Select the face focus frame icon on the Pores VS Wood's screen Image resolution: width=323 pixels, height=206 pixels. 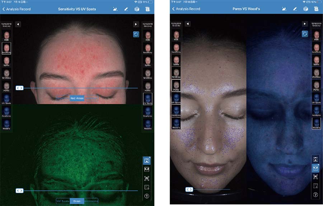[x=315, y=177]
